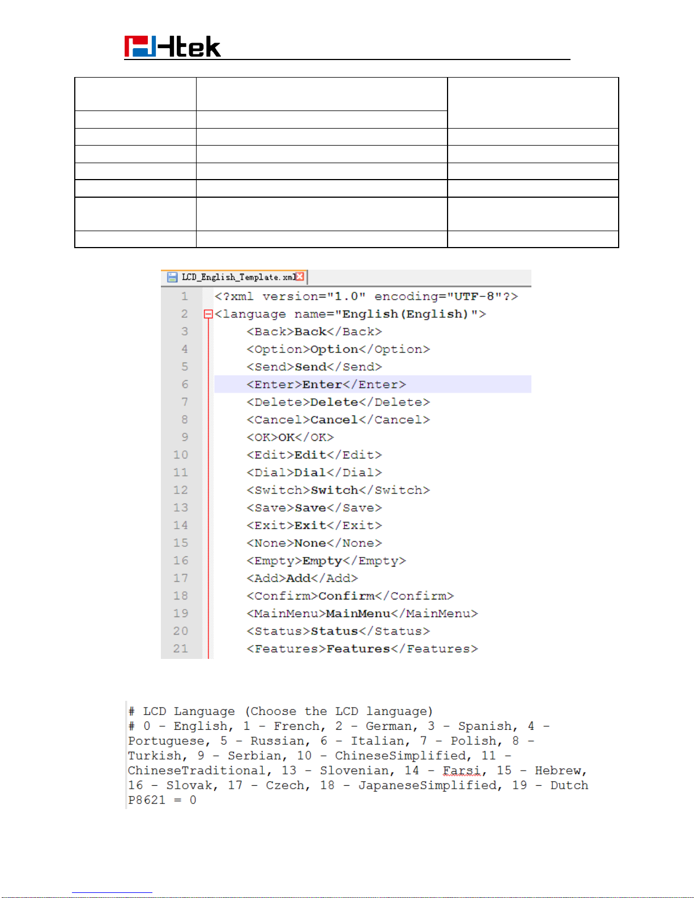The width and height of the screenshot is (694, 898).
Task: Click the <Cancel>Cancel</Cancel> line
Action: pyautogui.click(x=338, y=419)
